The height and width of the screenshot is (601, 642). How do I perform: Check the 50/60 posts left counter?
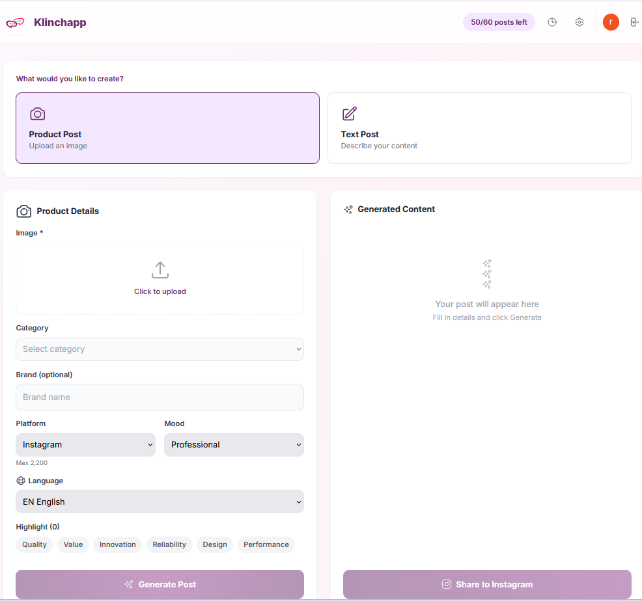(499, 21)
